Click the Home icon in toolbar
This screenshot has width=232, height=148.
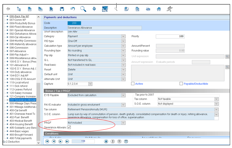pos(159,9)
